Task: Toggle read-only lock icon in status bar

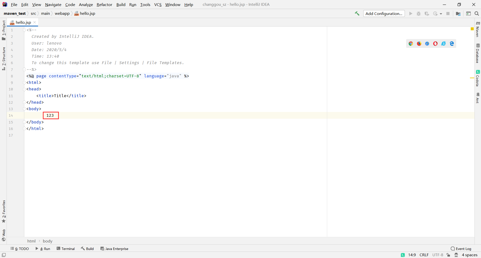Action: tap(448, 255)
